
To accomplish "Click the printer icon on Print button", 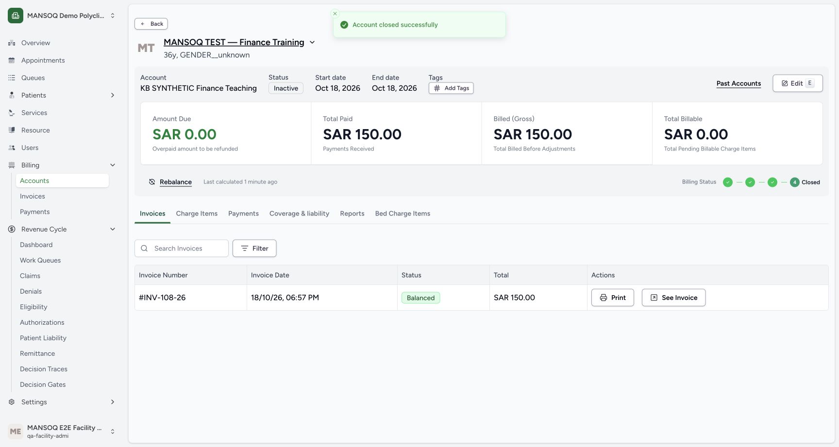I will 604,298.
